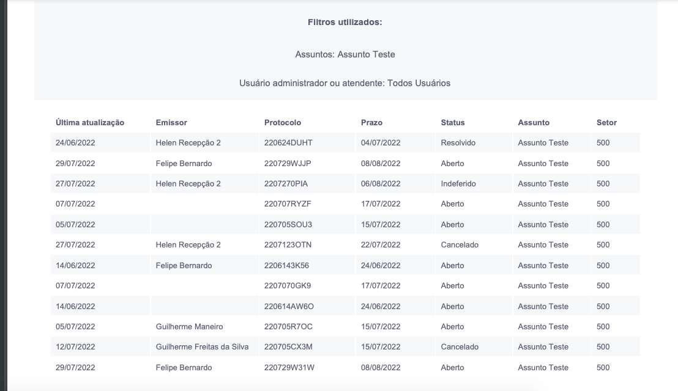The height and width of the screenshot is (391, 678).
Task: Select the Indeferido status cell
Action: coord(458,184)
